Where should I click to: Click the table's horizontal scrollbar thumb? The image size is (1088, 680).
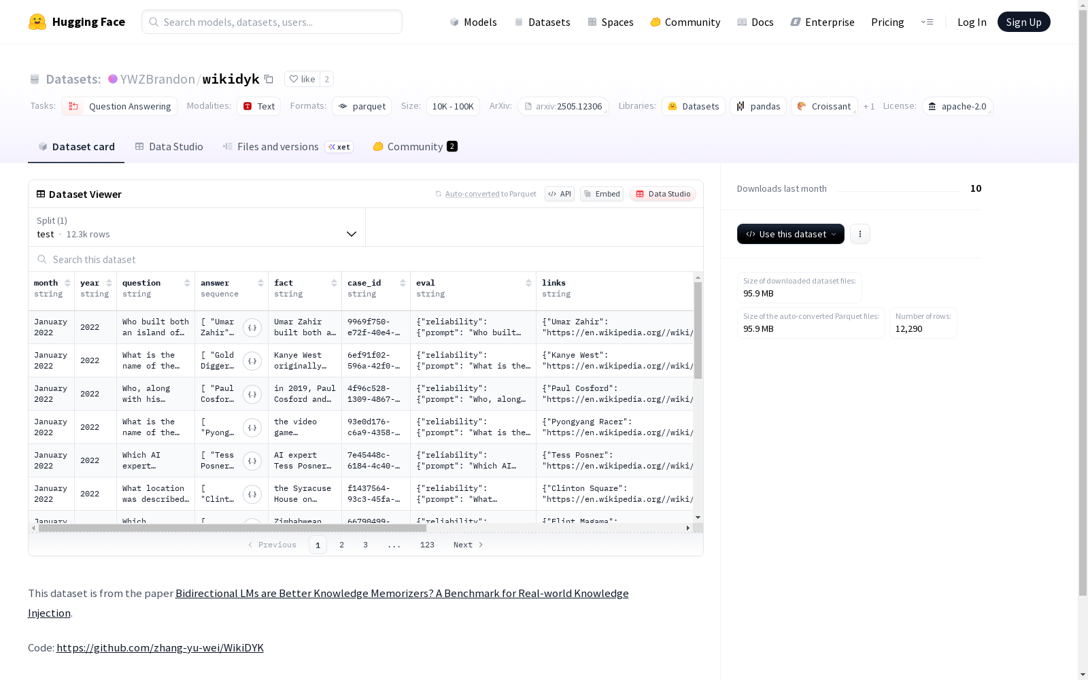[x=232, y=528]
